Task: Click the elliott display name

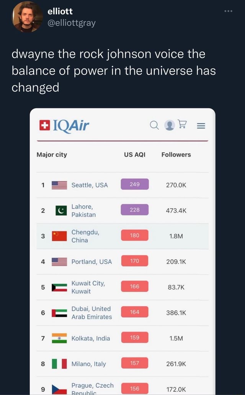Action: click(60, 11)
